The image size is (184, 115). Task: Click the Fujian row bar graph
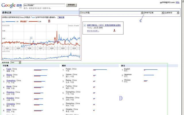[x=41, y=70]
